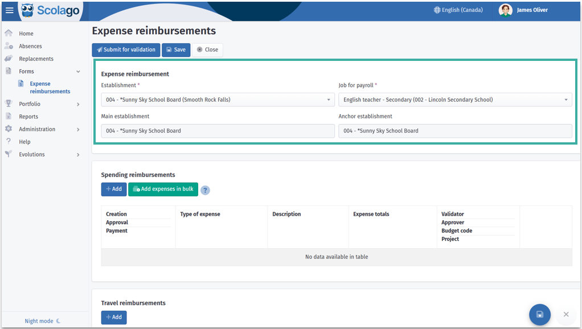
Task: Expand the Evolutions submenu arrow
Action: pyautogui.click(x=79, y=155)
